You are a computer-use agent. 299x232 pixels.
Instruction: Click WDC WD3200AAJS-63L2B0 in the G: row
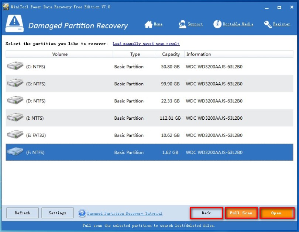tap(214, 84)
